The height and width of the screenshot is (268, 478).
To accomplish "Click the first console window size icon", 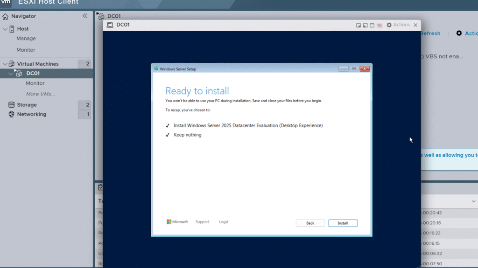I will pos(358,25).
